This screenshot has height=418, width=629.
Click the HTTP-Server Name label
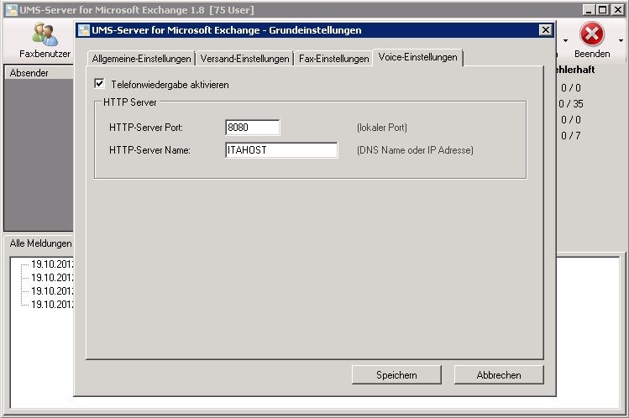(149, 150)
